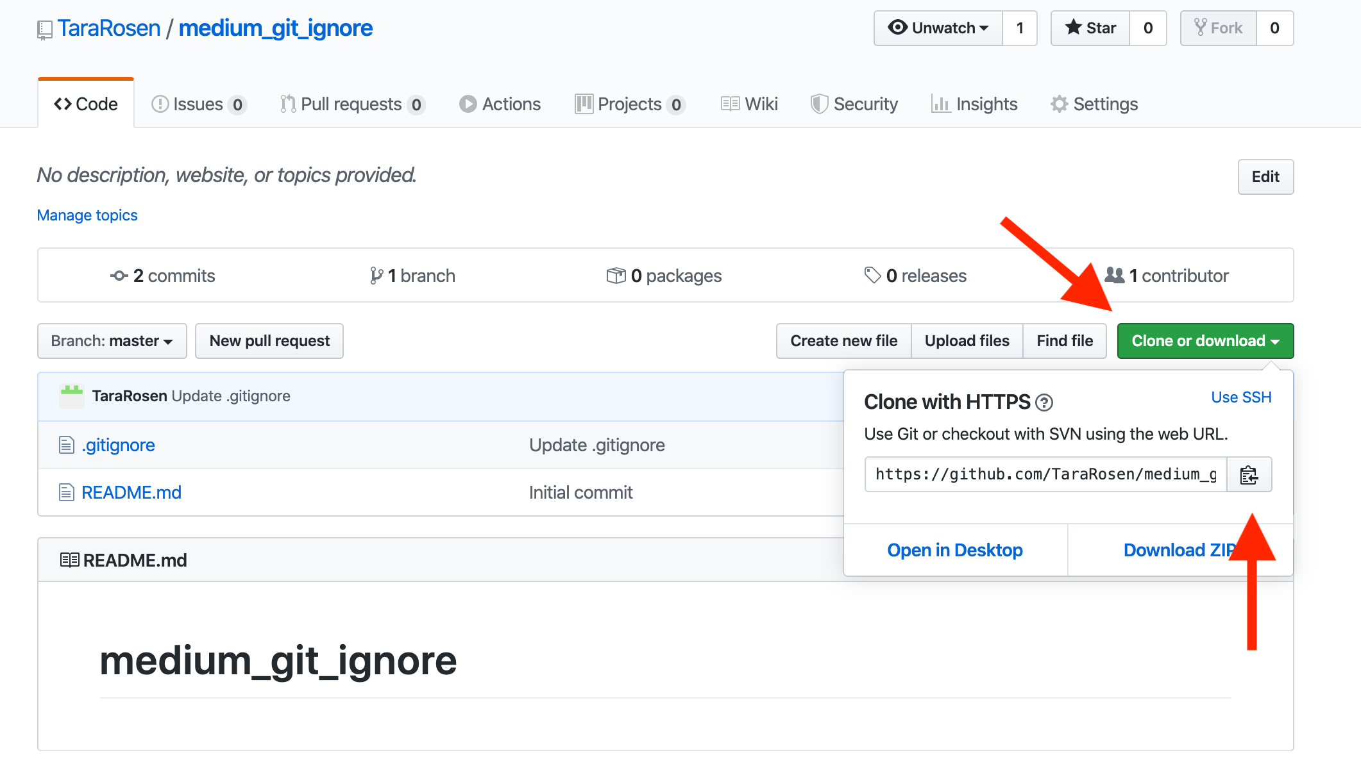Click TaraRosen's commit avatar icon
1361x764 pixels.
[71, 396]
